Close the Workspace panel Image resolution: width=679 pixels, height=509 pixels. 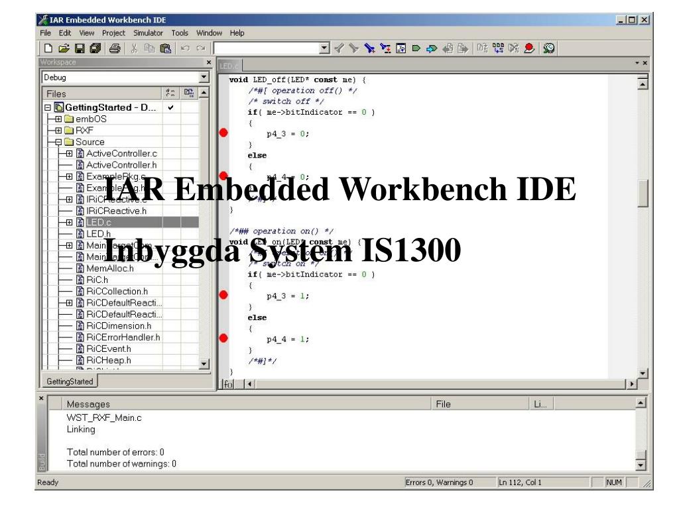click(x=209, y=62)
